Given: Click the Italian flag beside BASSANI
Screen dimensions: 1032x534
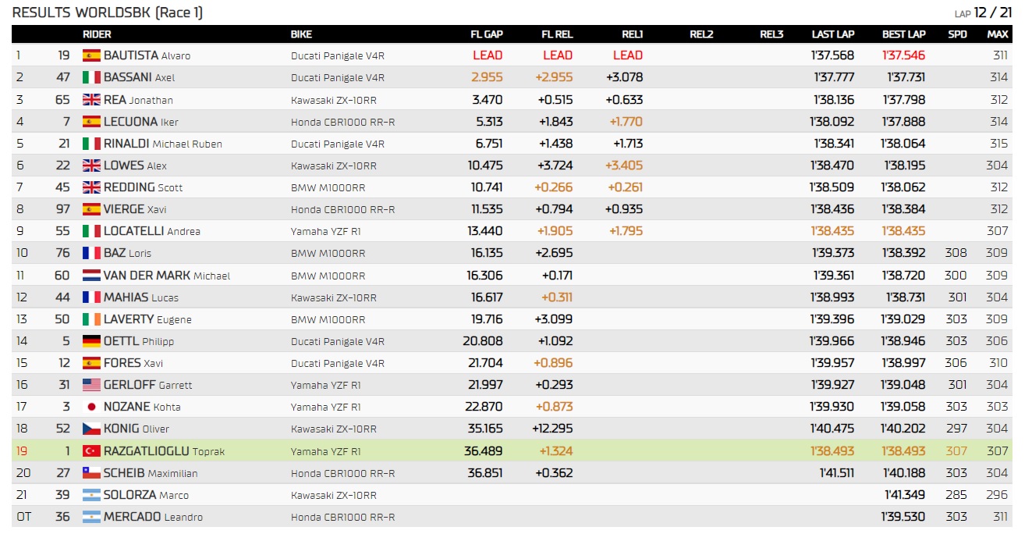Looking at the screenshot, I should [x=91, y=77].
